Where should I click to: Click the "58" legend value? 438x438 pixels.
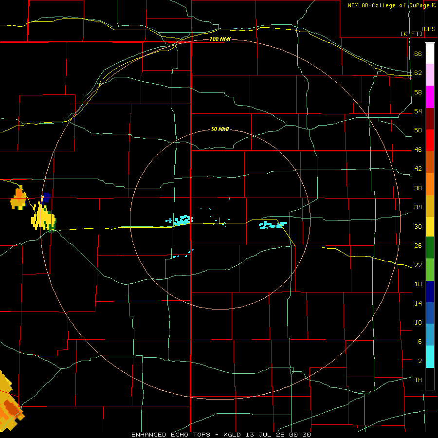point(418,92)
